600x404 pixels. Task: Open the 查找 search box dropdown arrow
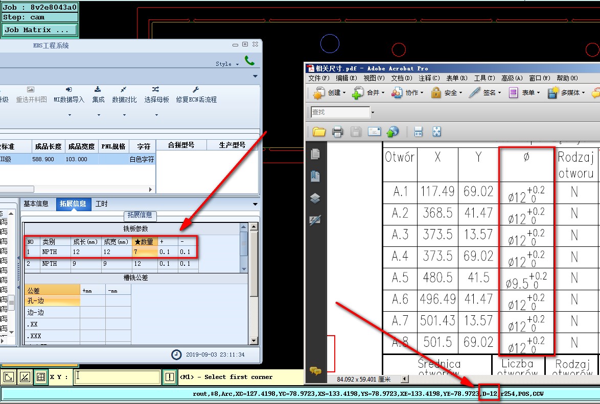point(373,112)
